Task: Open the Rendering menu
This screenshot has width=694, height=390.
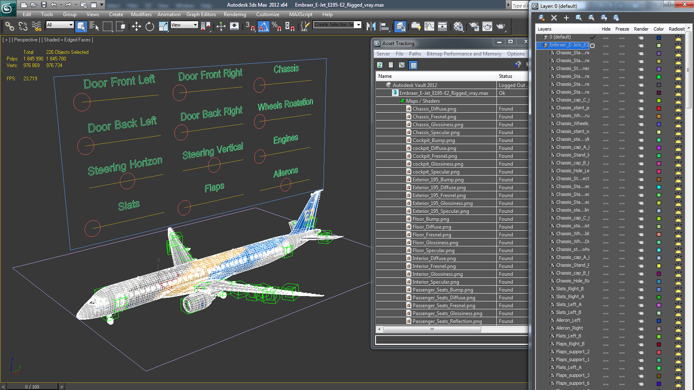Action: [235, 14]
